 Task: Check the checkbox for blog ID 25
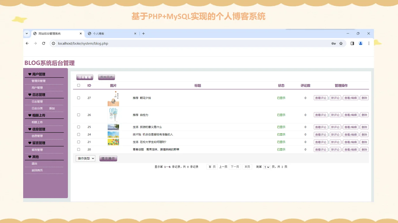(x=78, y=127)
